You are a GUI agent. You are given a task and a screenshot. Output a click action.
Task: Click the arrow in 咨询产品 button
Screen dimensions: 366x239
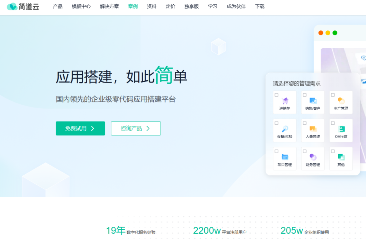(148, 128)
